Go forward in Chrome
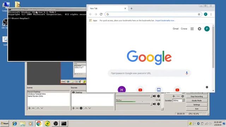226x127 pixels. coord(96,14)
